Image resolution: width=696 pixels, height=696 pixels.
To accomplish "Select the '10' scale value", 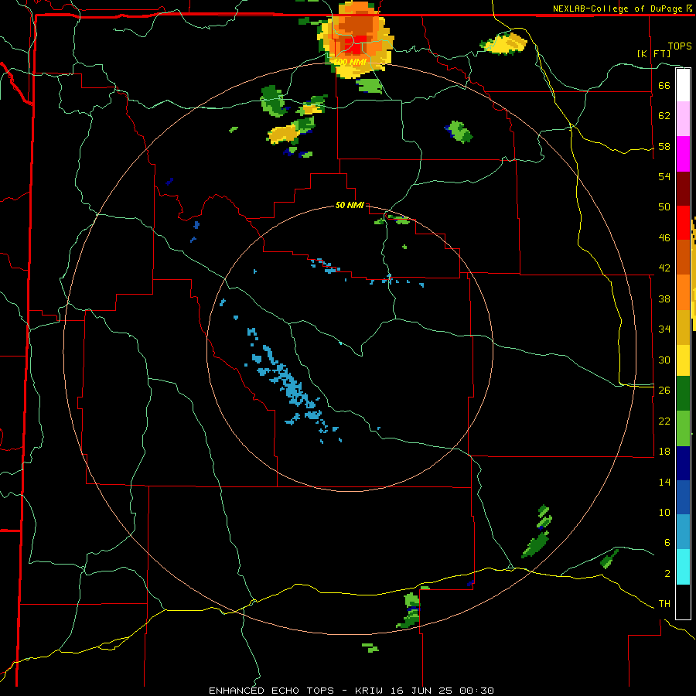I will tap(664, 512).
